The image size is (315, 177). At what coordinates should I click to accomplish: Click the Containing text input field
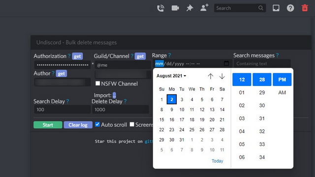[262, 63]
